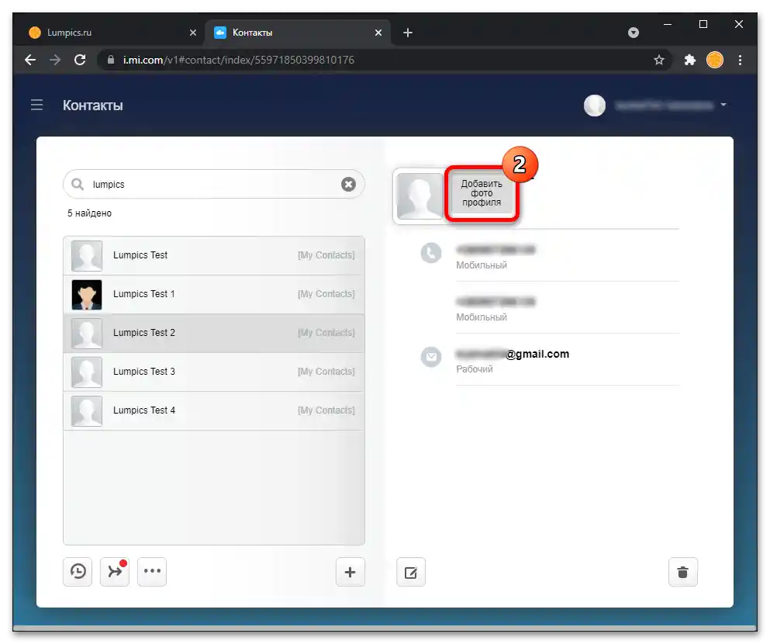Image resolution: width=770 pixels, height=644 pixels.
Task: Minimize the browser window
Action: [x=668, y=24]
